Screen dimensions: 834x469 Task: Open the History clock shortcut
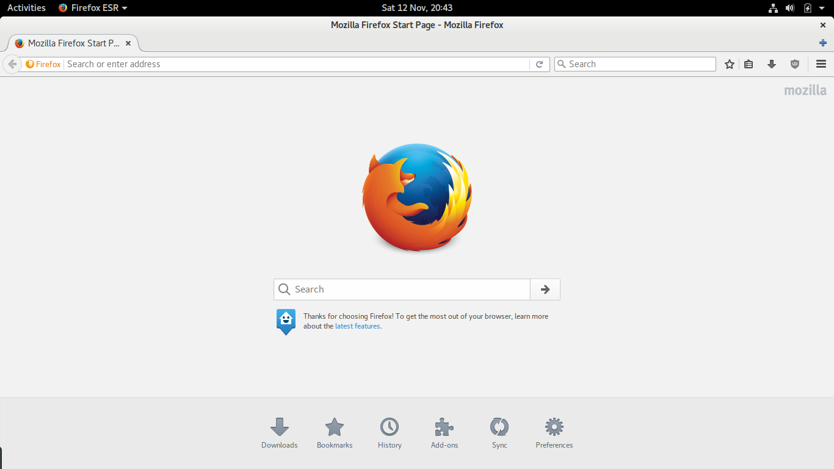390,434
